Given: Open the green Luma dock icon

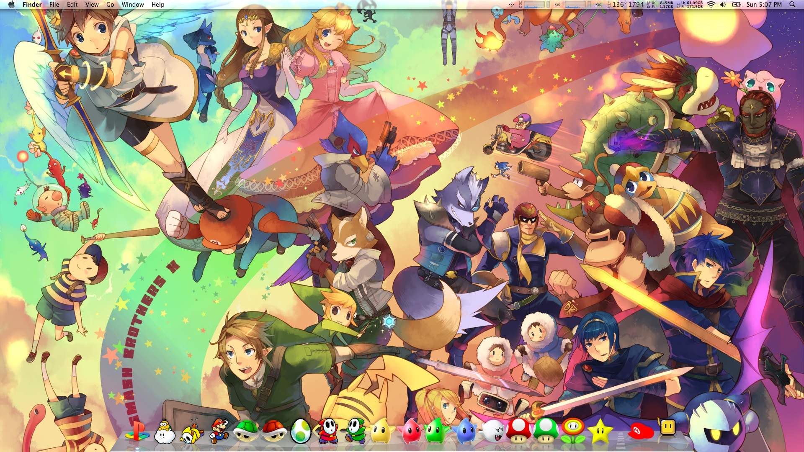Looking at the screenshot, I should (437, 431).
